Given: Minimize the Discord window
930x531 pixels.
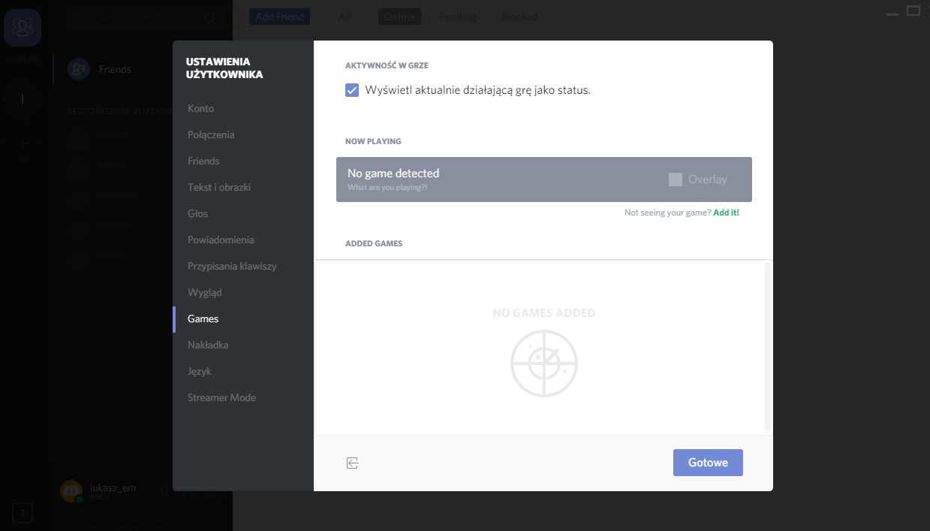Looking at the screenshot, I should click(891, 13).
